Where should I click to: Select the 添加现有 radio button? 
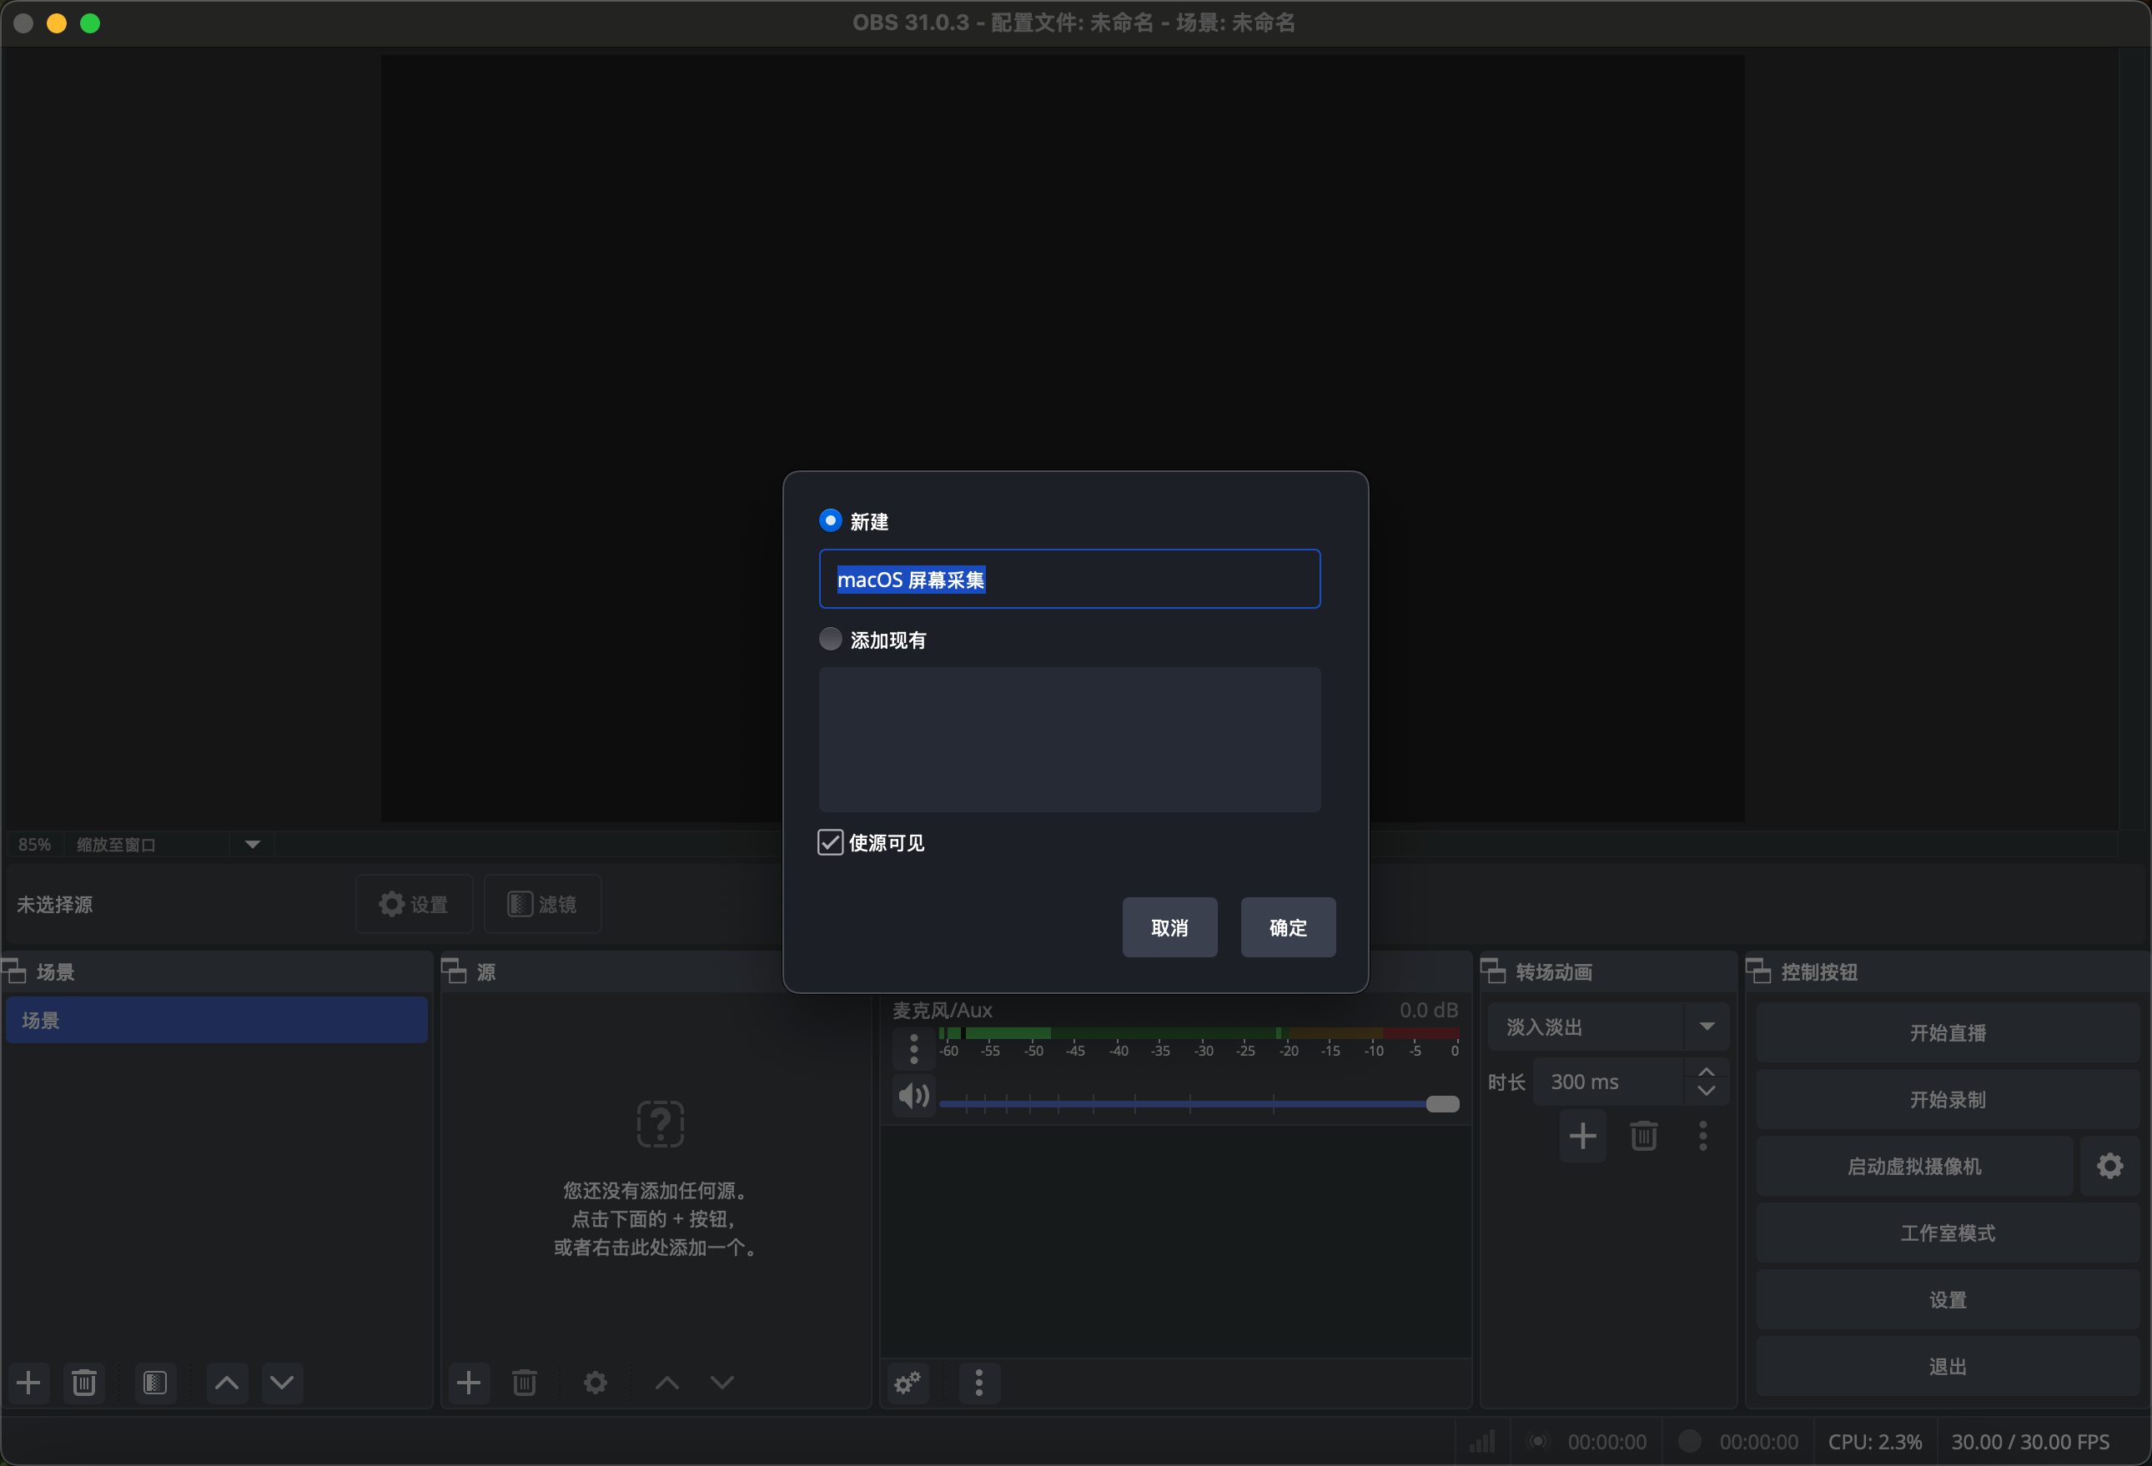pos(831,640)
